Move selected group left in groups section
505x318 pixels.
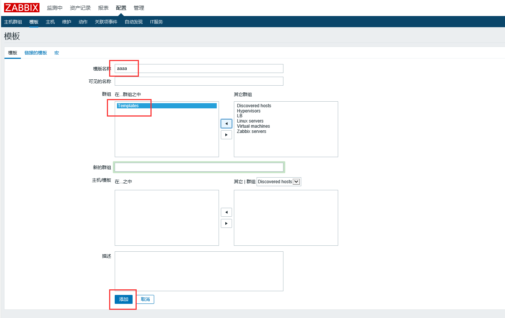pyautogui.click(x=226, y=124)
